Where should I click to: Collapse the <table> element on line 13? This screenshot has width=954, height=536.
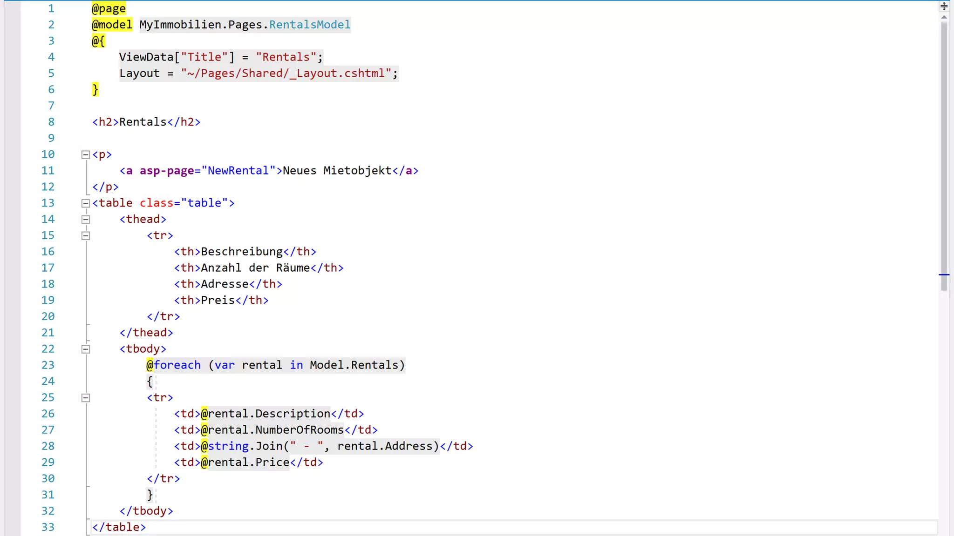86,203
